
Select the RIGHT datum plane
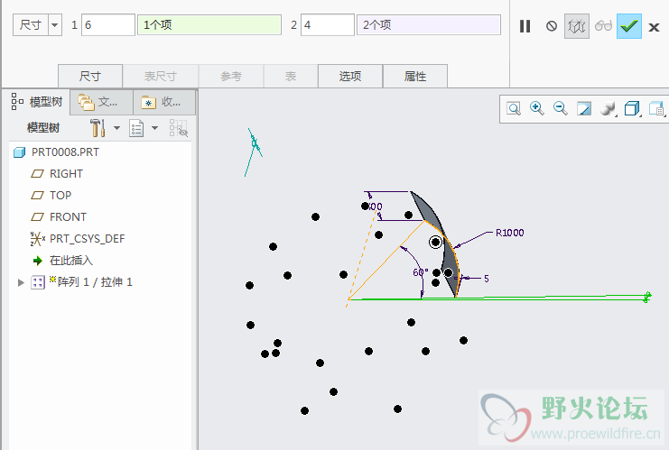pyautogui.click(x=57, y=174)
